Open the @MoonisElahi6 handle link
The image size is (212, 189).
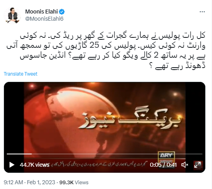pos(44,19)
